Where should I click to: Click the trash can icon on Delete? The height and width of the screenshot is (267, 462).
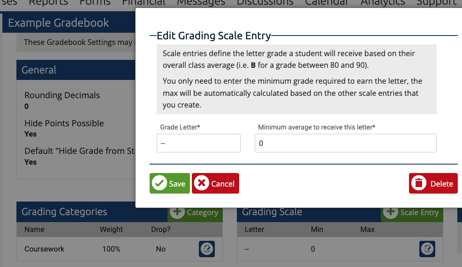point(419,183)
